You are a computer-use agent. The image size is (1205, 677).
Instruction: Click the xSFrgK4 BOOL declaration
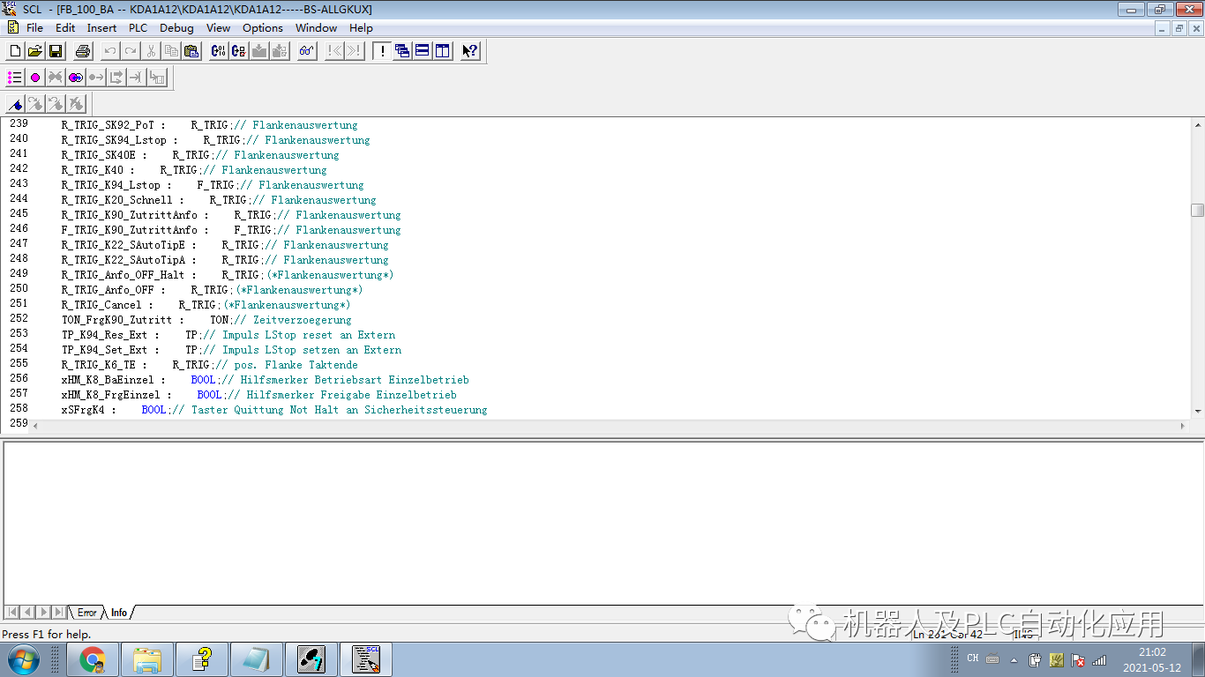[274, 410]
